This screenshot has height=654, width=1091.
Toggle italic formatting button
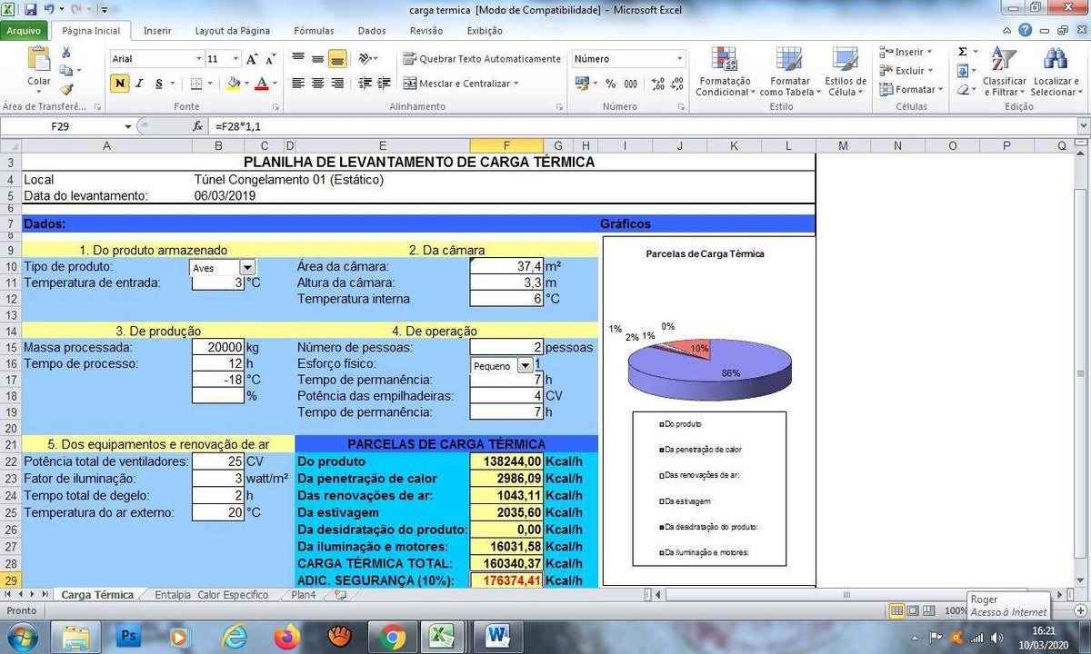[x=139, y=84]
